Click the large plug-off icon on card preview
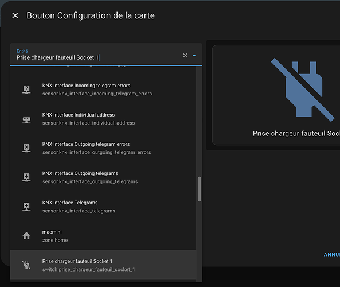Viewport: 340px width, 287px height. click(x=303, y=90)
